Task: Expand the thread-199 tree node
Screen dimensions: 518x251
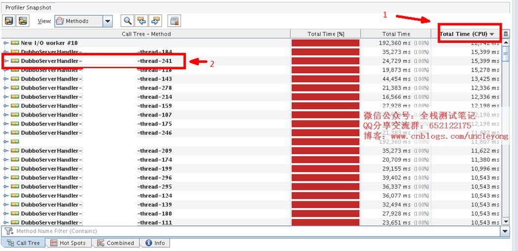Action: coord(5,168)
